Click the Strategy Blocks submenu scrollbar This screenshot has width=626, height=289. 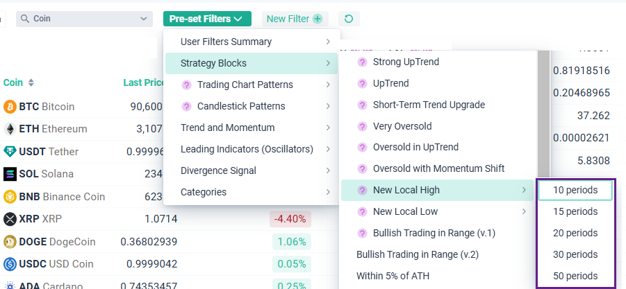click(543, 111)
